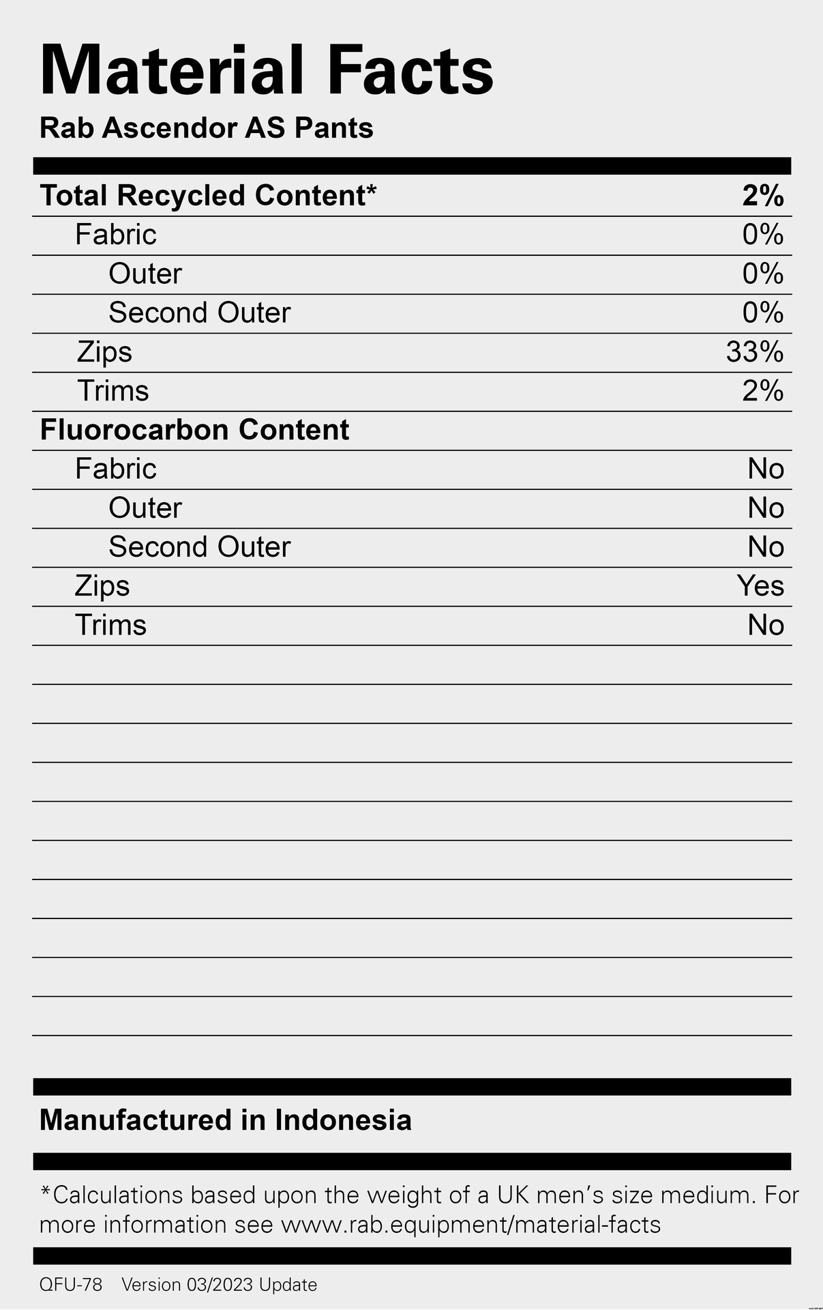This screenshot has width=823, height=1310.
Task: Click the "Total Recycled Content*" row label
Action: [x=208, y=196]
